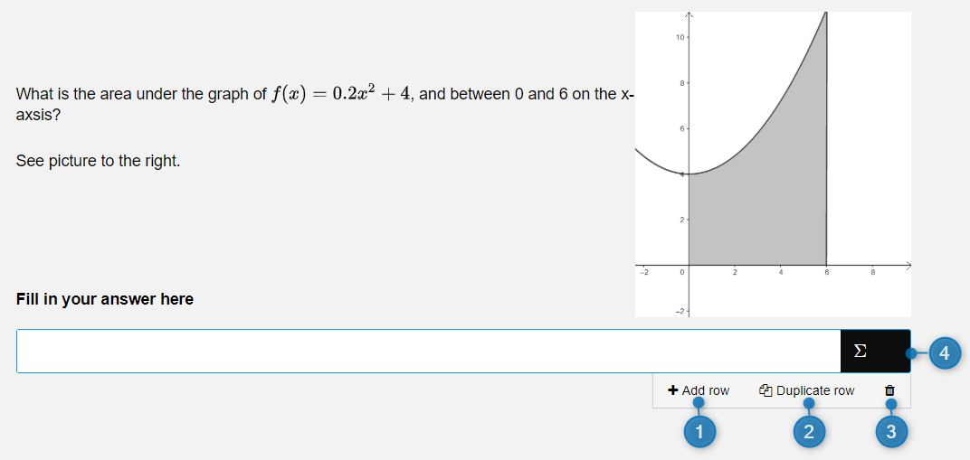Focus the answer input field
Image resolution: width=970 pixels, height=460 pixels.
click(428, 352)
